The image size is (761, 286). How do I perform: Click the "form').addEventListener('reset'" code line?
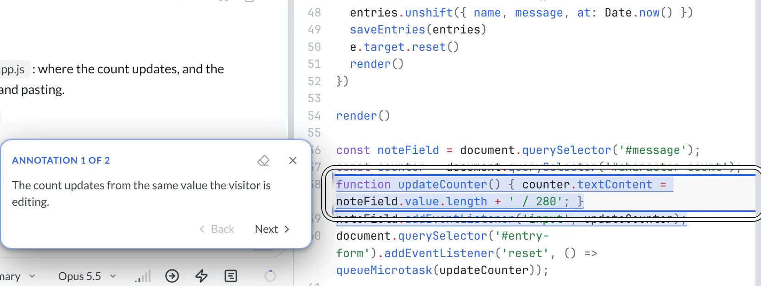pos(466,253)
